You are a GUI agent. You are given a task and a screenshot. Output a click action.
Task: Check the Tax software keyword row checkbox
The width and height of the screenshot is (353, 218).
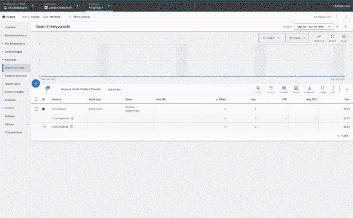(36, 109)
